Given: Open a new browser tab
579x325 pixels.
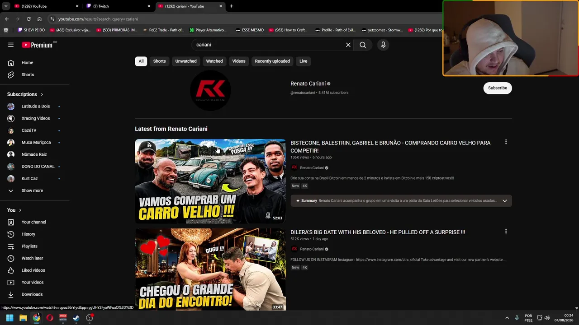Looking at the screenshot, I should point(232,6).
